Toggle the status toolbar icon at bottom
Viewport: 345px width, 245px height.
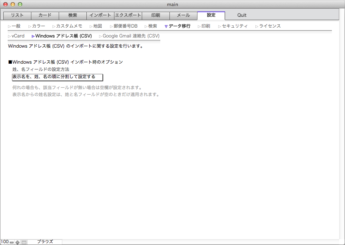coord(24,242)
